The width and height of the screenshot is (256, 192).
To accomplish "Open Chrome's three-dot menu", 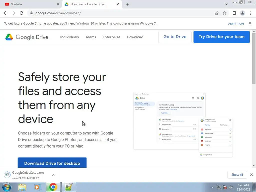I will (x=250, y=13).
